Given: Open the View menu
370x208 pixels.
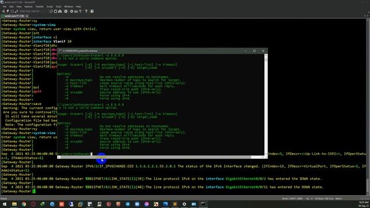Looking at the screenshot, I should tap(19, 6).
